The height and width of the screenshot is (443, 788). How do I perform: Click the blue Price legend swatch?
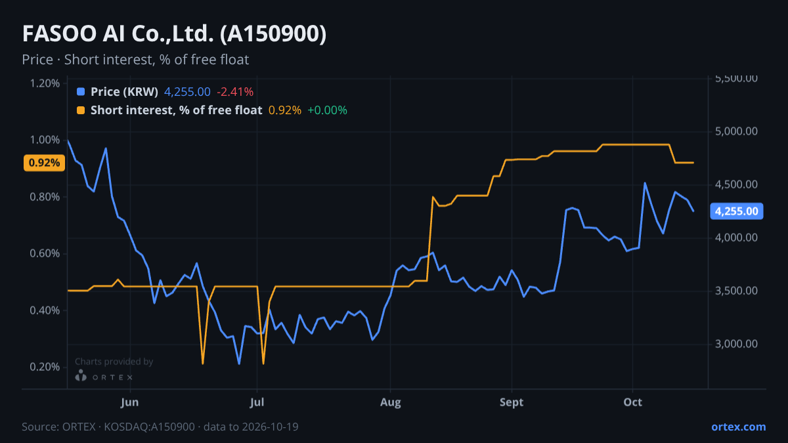point(81,92)
